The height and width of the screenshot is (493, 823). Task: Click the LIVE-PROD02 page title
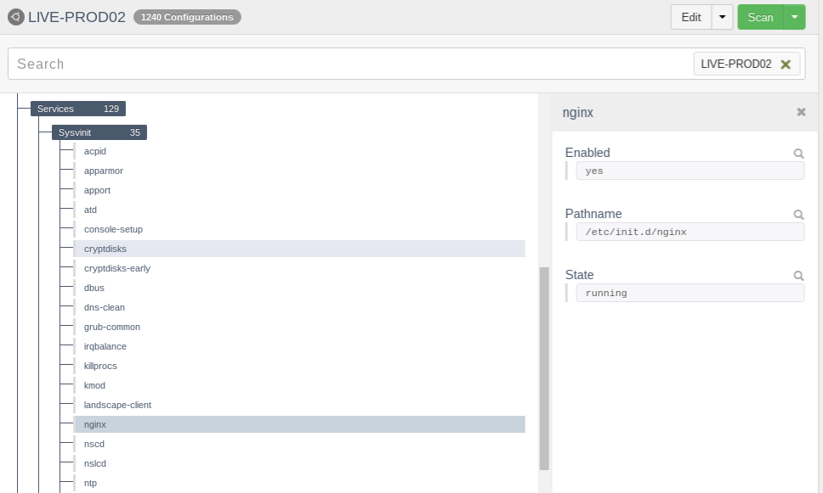click(x=77, y=17)
